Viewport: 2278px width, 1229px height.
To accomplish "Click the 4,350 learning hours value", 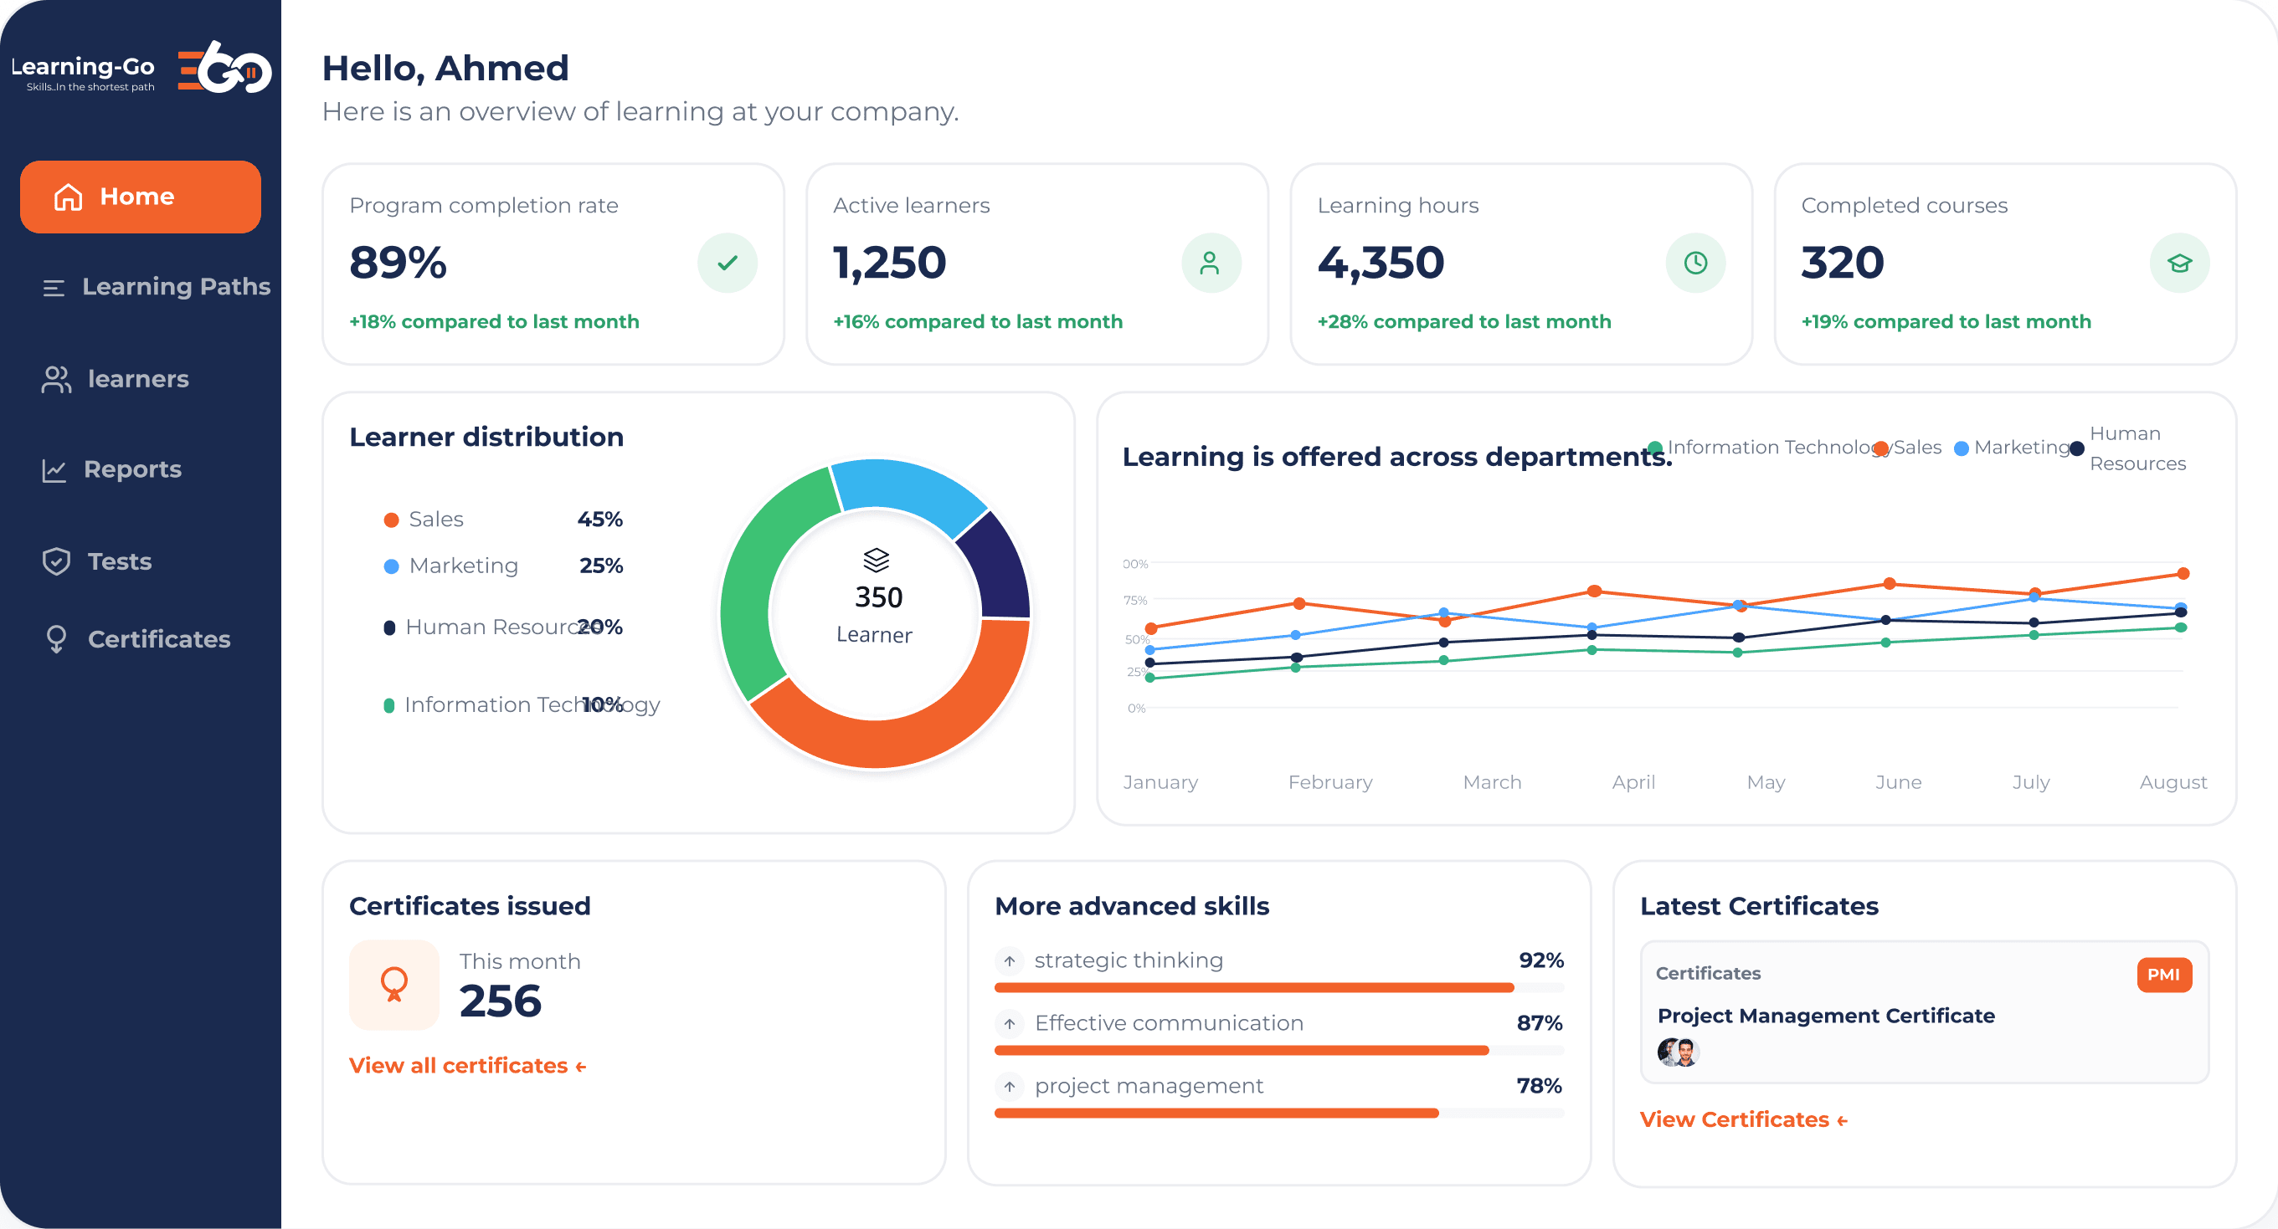I will [1381, 264].
